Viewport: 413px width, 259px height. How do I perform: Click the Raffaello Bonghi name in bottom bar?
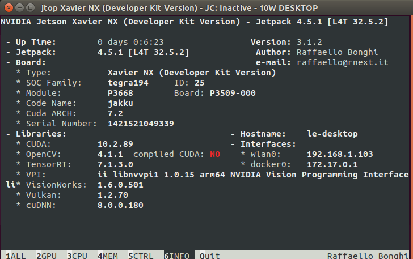[368, 256]
